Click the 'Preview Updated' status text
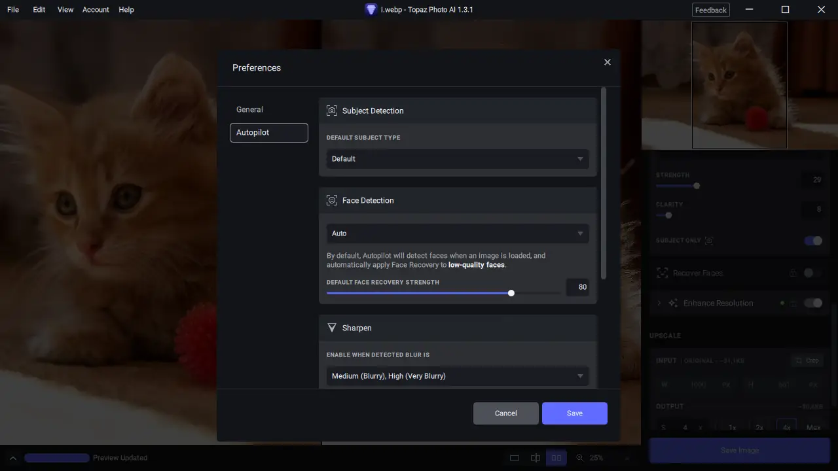Screen dimensions: 838x471 pos(120,458)
